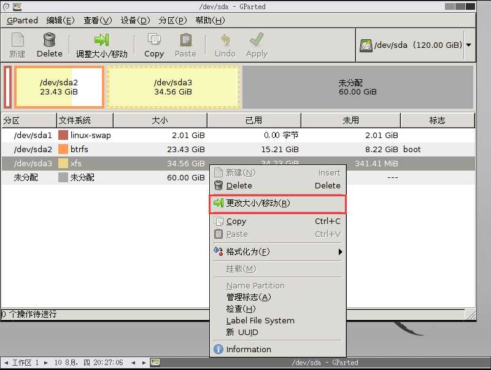The width and height of the screenshot is (491, 370).
Task: Click the blue Information icon in context menu
Action: (x=218, y=349)
